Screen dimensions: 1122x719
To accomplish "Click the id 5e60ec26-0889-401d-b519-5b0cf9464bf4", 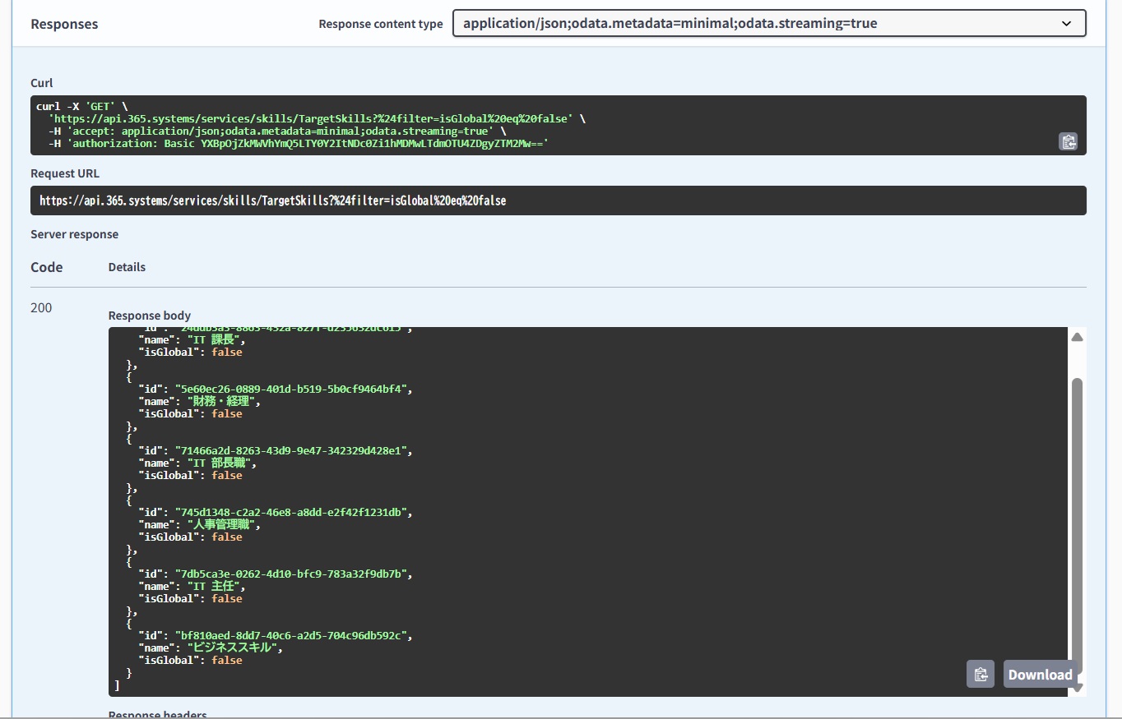I will click(291, 389).
